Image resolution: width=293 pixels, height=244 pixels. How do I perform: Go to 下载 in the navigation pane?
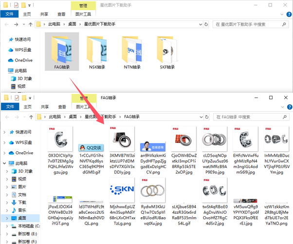point(22,202)
